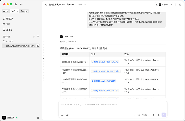Open NFRDetailView.swift file link
The width and height of the screenshot is (185, 121).
coord(103,81)
